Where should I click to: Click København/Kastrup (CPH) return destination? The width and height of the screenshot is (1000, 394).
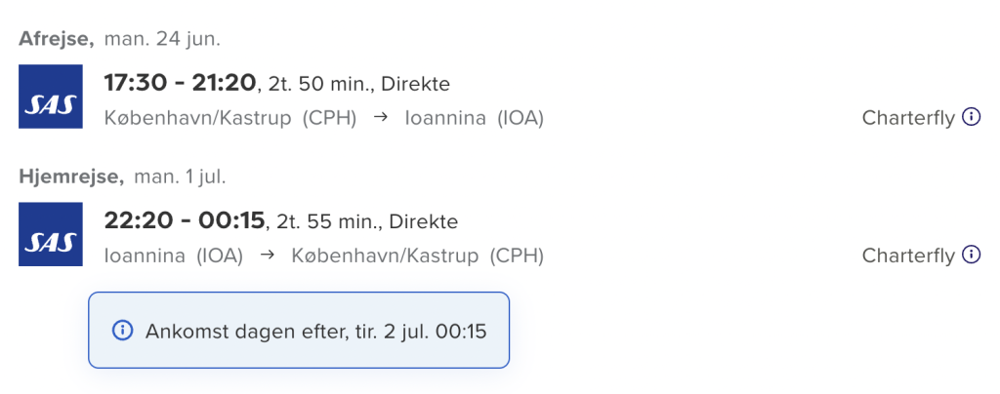[417, 256]
